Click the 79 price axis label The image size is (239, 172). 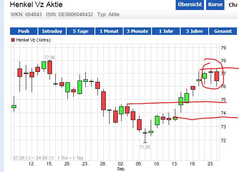pos(223,48)
